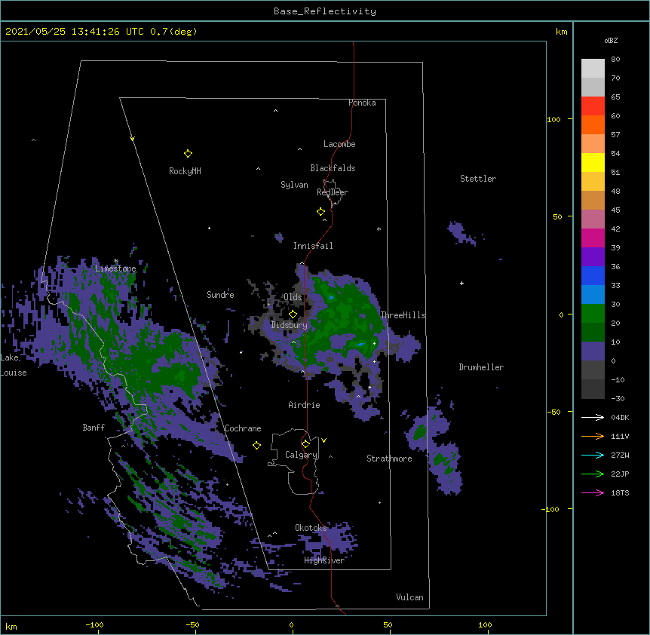Click the dBZ legend heading
Screen dimensions: 650x635
tap(611, 41)
